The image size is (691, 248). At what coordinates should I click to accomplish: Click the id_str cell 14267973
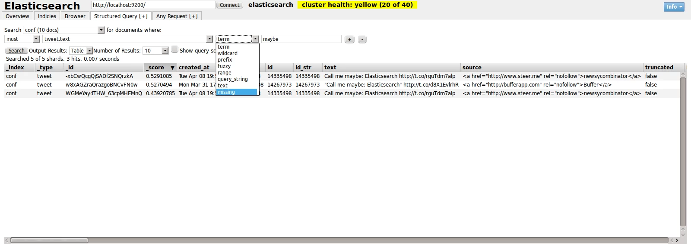tap(307, 85)
